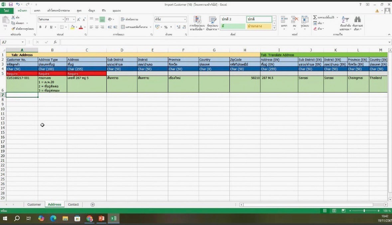392x225 pixels.
Task: Click the Percent Style icon
Action: (x=166, y=27)
